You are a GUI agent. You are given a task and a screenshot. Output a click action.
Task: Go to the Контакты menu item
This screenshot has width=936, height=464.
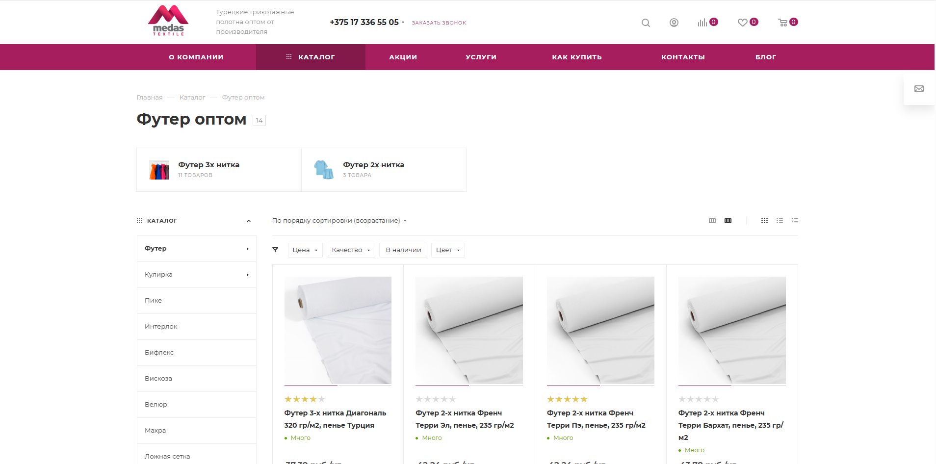click(683, 57)
